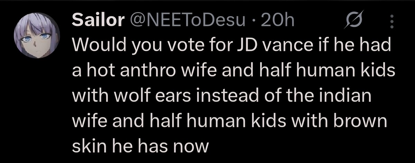Click the last line "skin he has now"

(140, 147)
